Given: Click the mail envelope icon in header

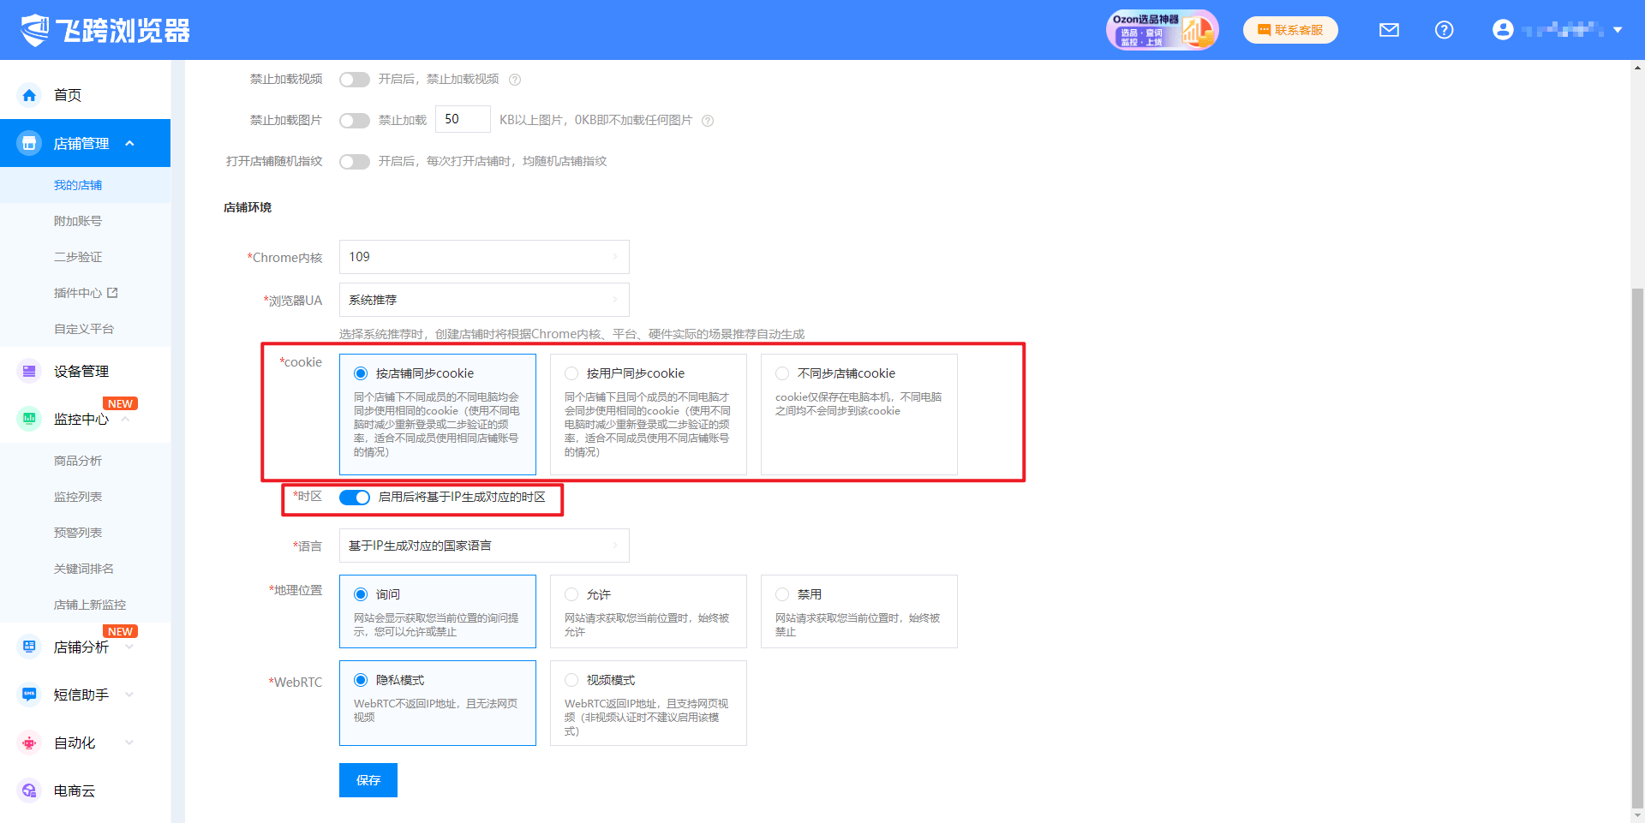Looking at the screenshot, I should coord(1389,30).
